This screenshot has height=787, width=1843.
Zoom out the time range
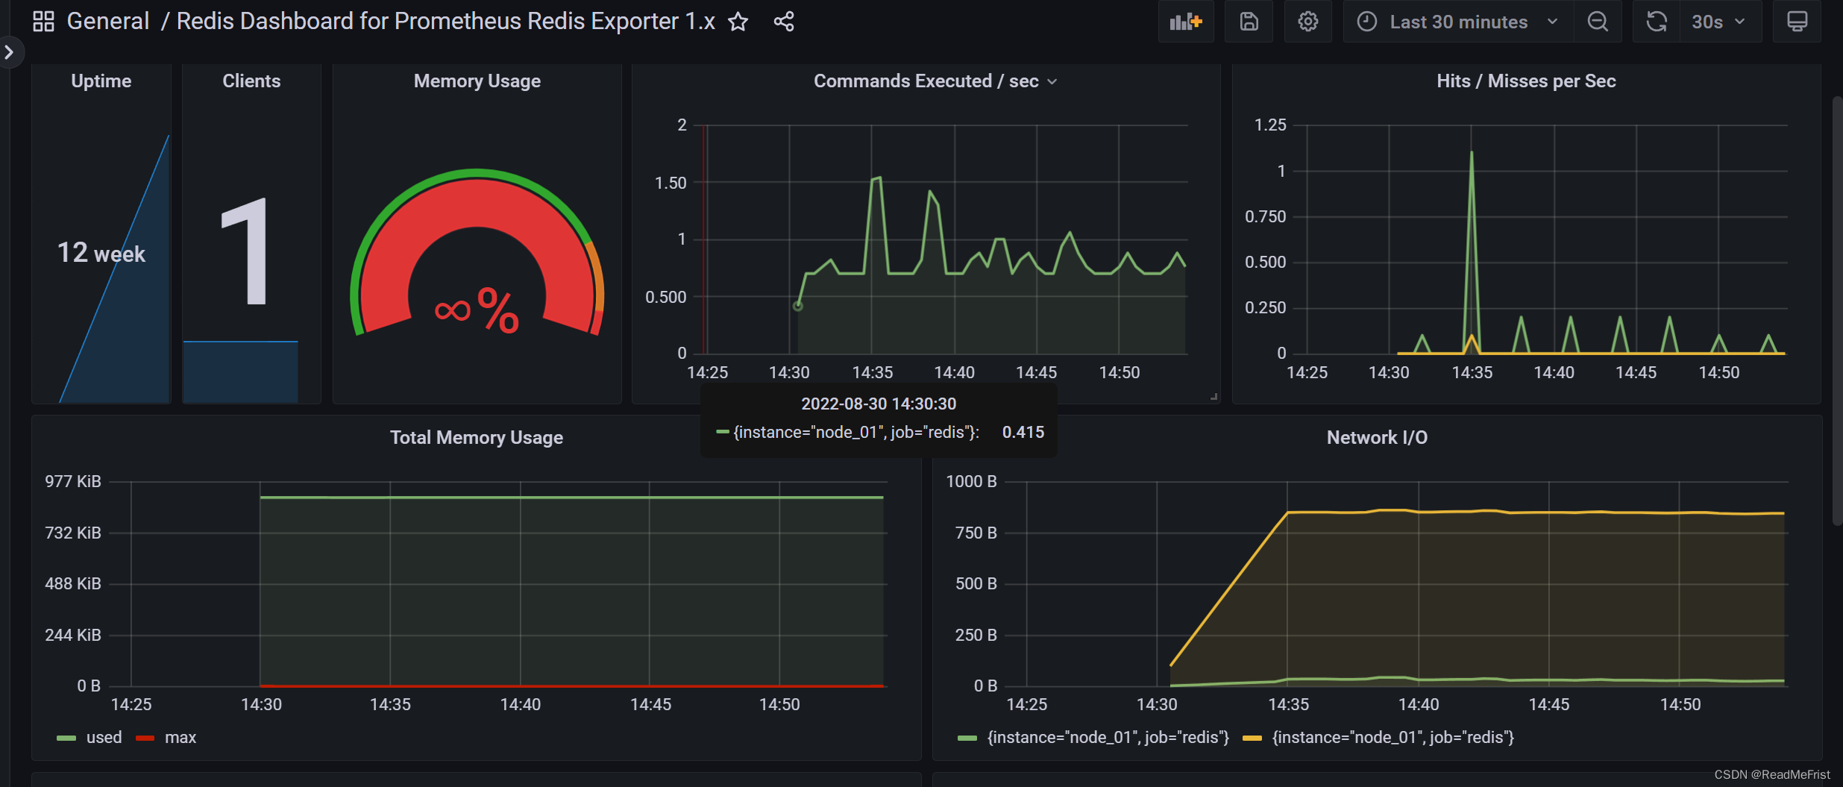click(x=1598, y=22)
